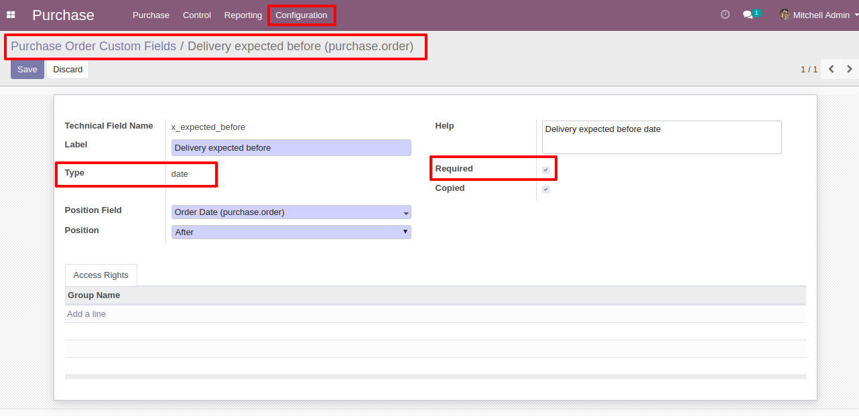The height and width of the screenshot is (416, 859).
Task: Open the apps grid menu icon
Action: (11, 15)
